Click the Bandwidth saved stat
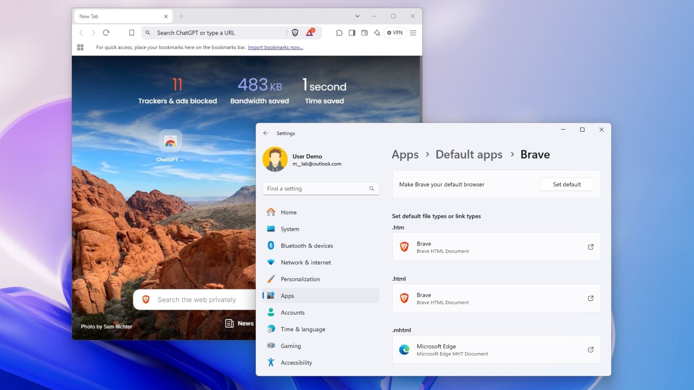This screenshot has width=694, height=390. (x=260, y=91)
